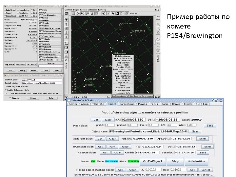236x177 pixels.
Task: Click the Apply button in object search window
Action: tap(22, 70)
